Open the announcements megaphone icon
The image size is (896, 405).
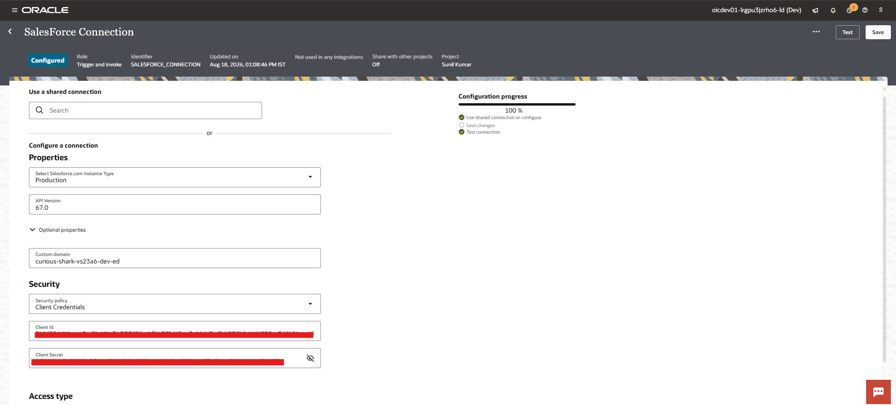815,10
